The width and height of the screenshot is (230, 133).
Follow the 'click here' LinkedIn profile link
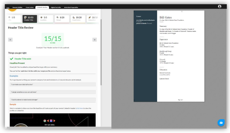point(79,108)
